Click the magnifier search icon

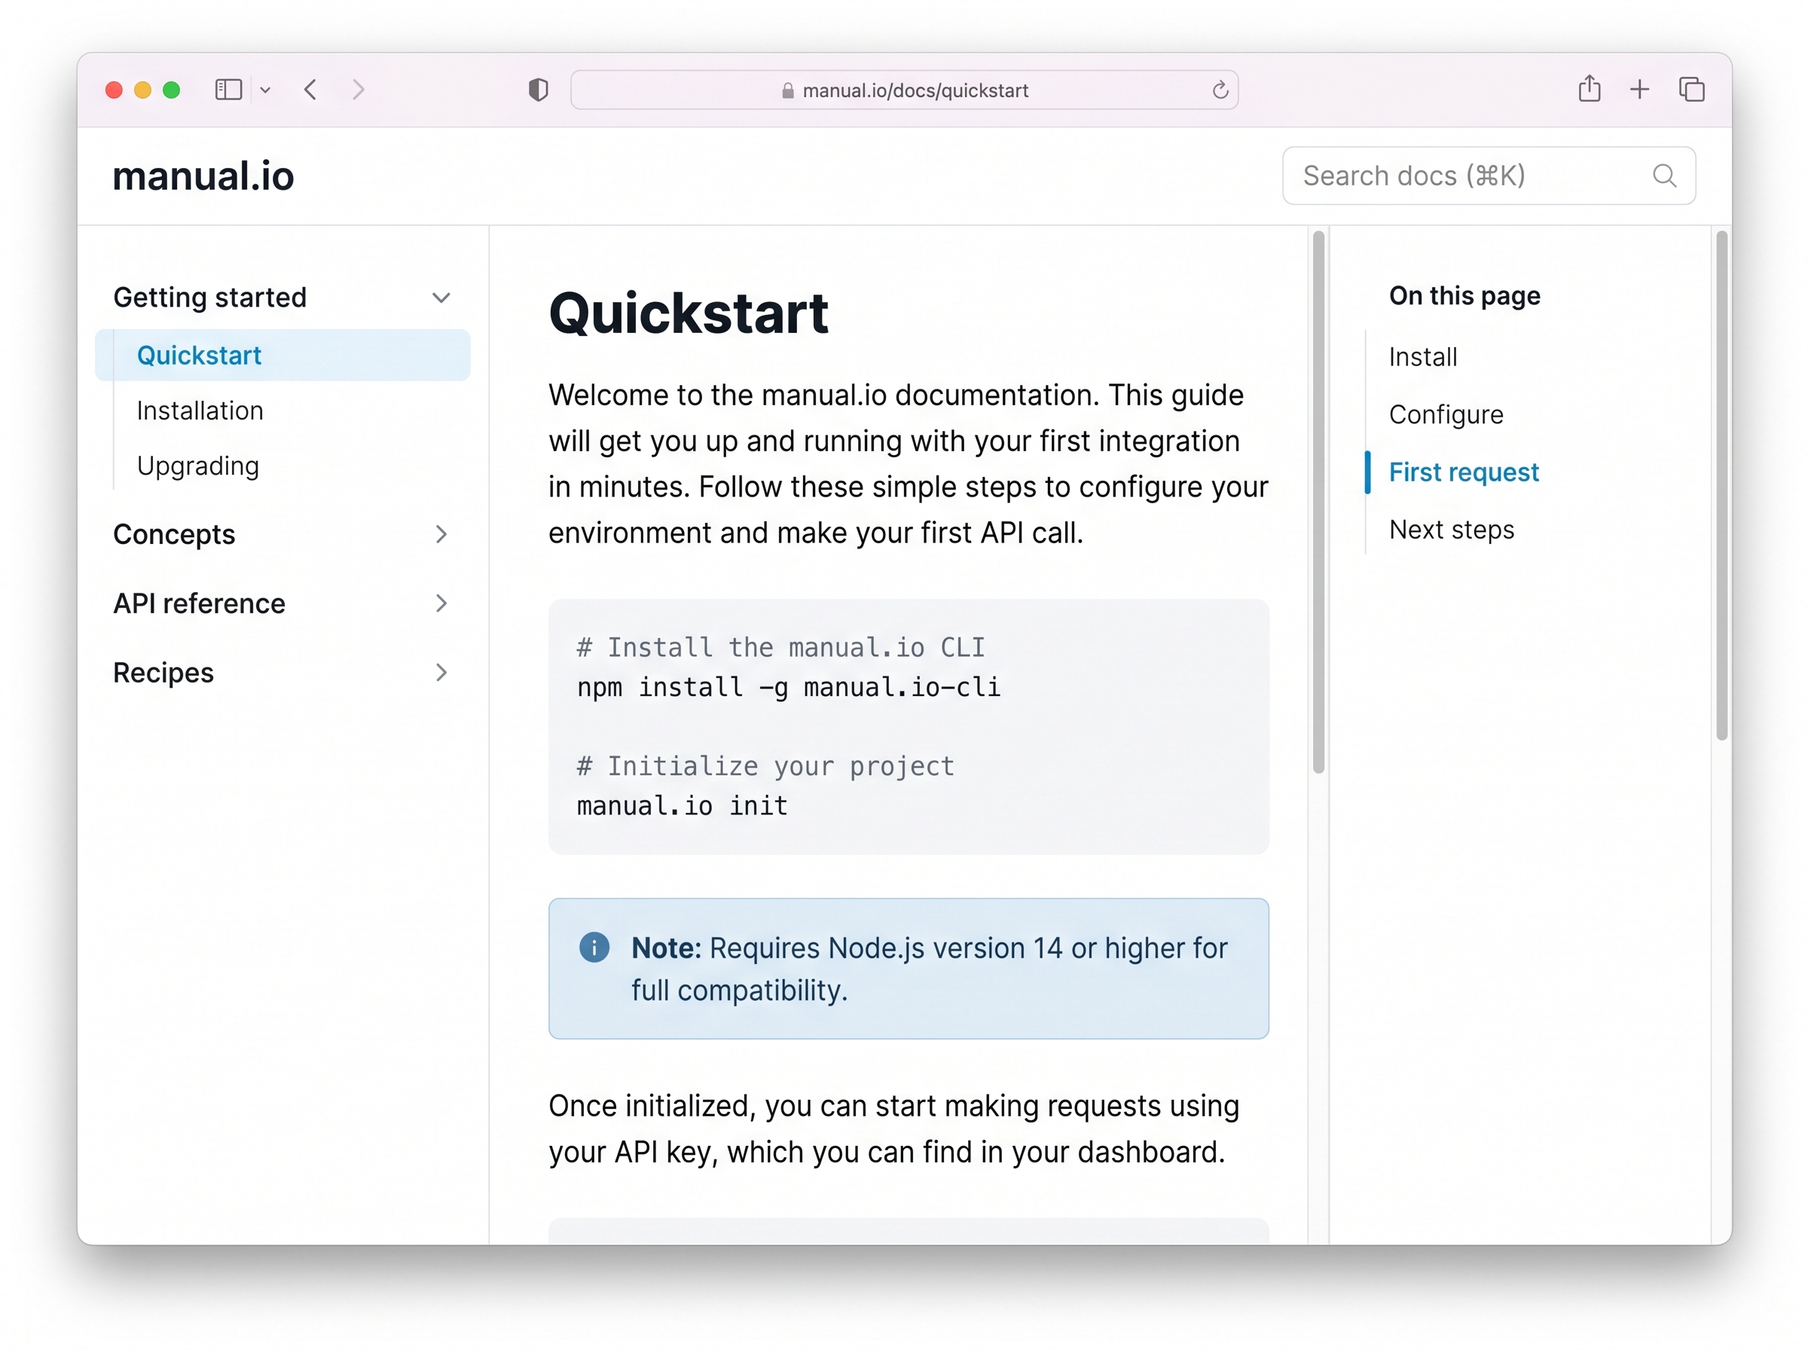point(1664,176)
